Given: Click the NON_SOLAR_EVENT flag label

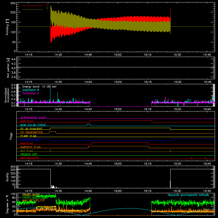Looking at the screenshot, I should (33, 125).
